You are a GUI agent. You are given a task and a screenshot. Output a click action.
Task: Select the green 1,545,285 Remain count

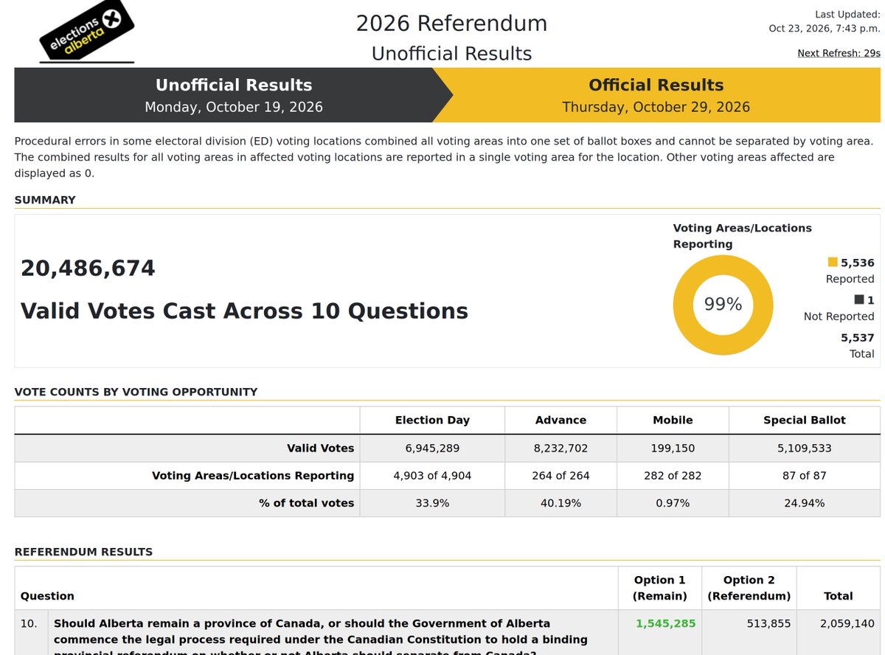(665, 623)
